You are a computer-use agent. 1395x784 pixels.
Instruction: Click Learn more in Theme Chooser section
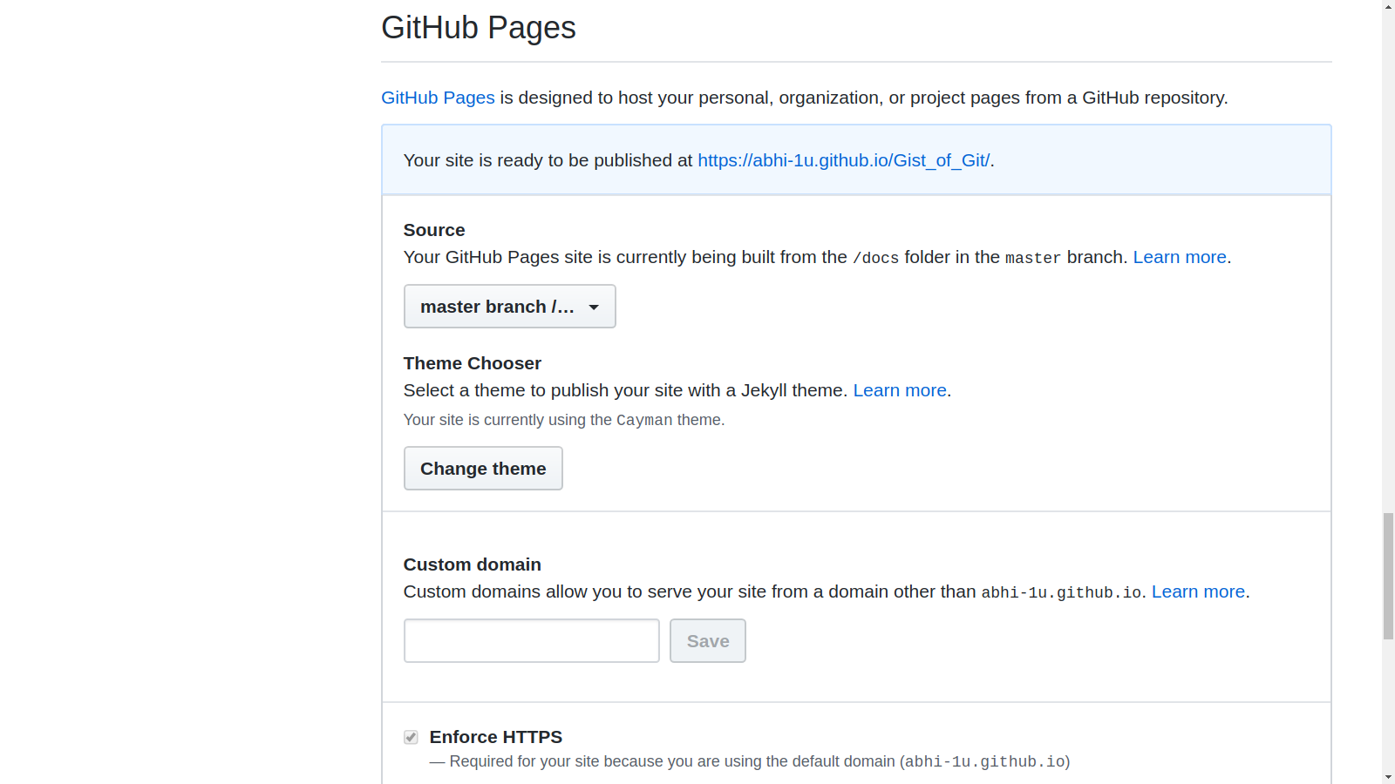click(x=900, y=390)
